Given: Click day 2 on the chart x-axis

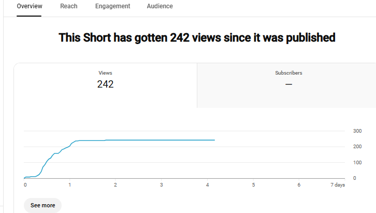Looking at the screenshot, I should point(115,185).
